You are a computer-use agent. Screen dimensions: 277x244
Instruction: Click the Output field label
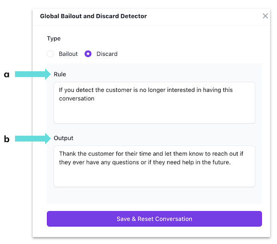click(x=64, y=138)
